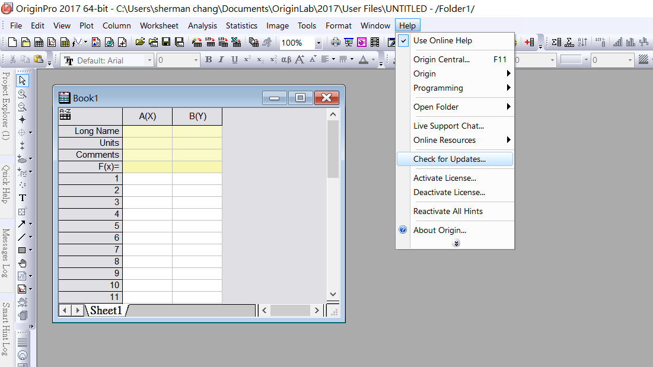Click the Save Project floppy disk icon

pyautogui.click(x=166, y=43)
